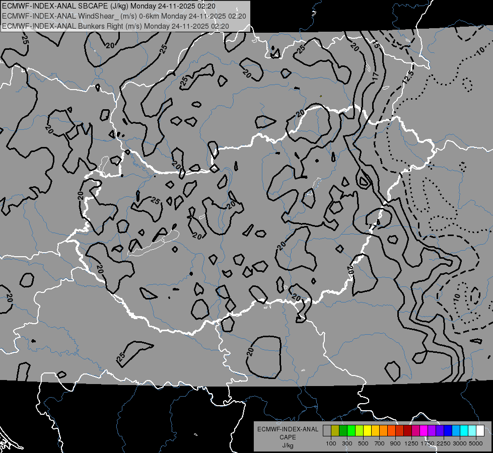Click the white swatch in CAPE legend
The height and width of the screenshot is (453, 493).
click(x=480, y=430)
